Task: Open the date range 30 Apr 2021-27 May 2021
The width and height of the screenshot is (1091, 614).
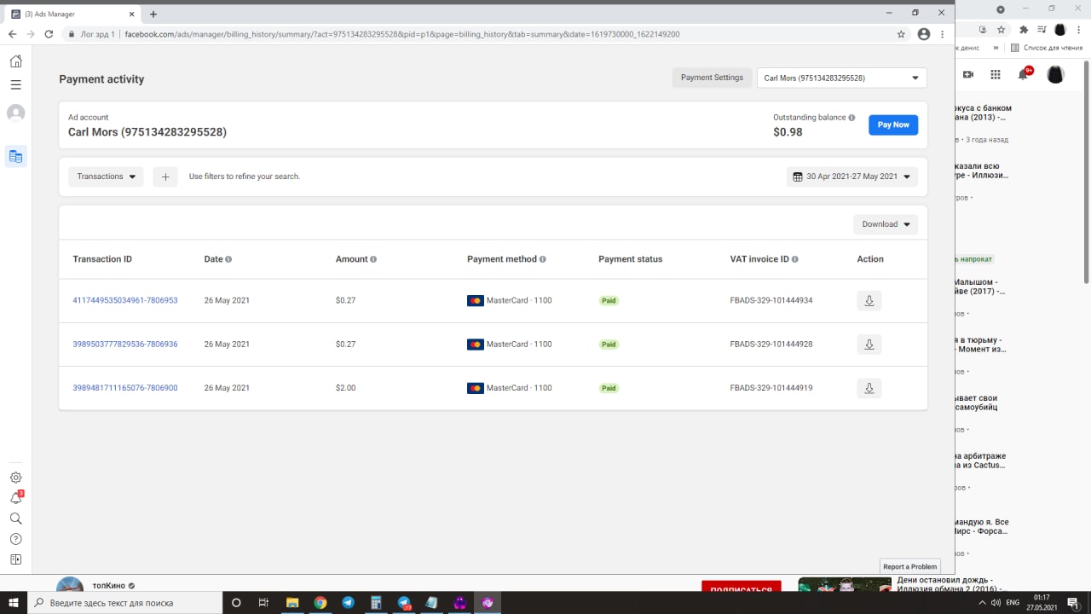Action: [x=851, y=177]
